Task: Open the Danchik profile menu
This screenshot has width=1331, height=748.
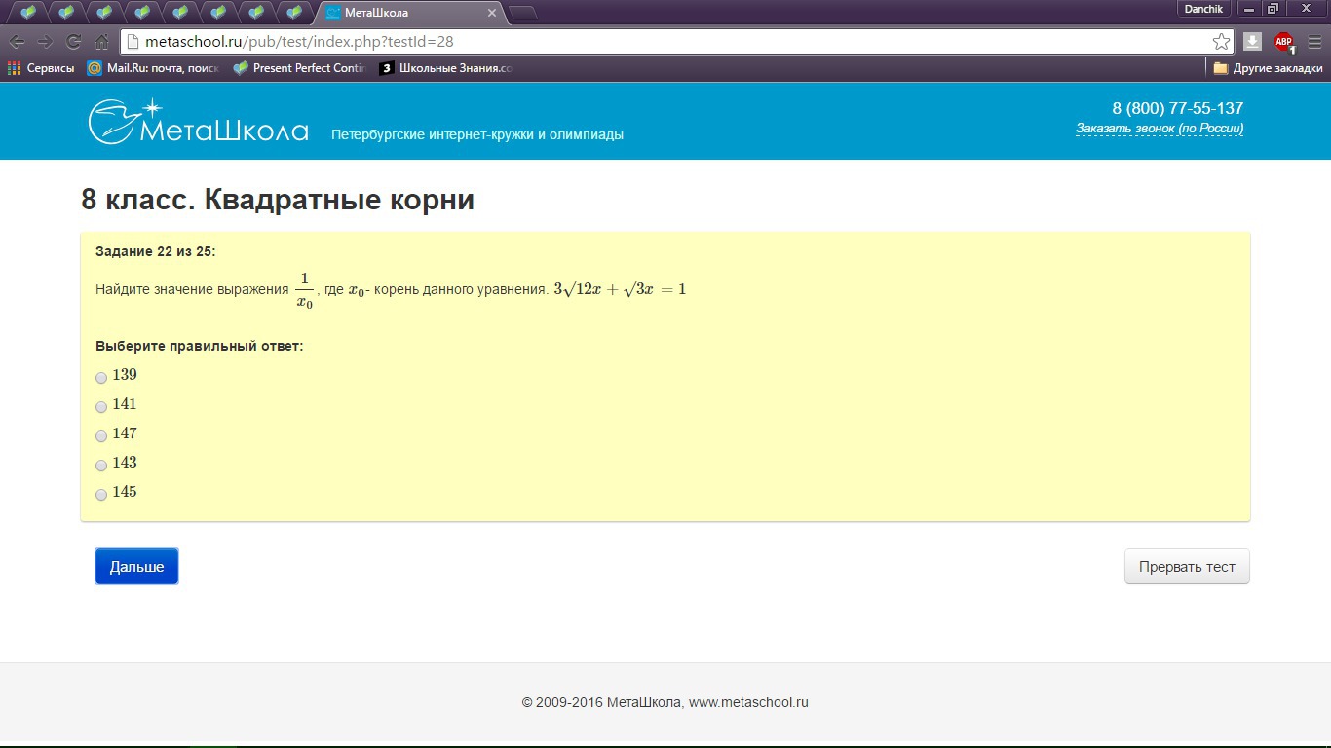Action: (x=1203, y=8)
